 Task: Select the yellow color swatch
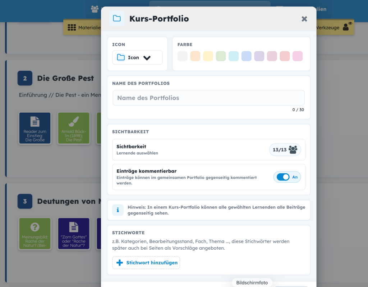click(x=208, y=56)
